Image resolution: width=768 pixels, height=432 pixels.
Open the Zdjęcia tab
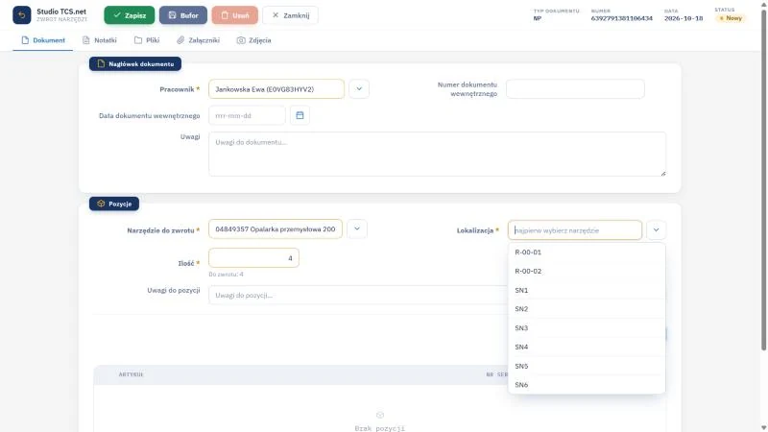253,40
